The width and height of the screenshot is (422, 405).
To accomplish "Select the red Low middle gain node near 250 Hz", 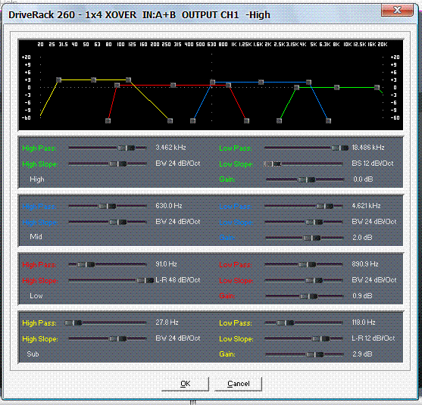I will [173, 86].
